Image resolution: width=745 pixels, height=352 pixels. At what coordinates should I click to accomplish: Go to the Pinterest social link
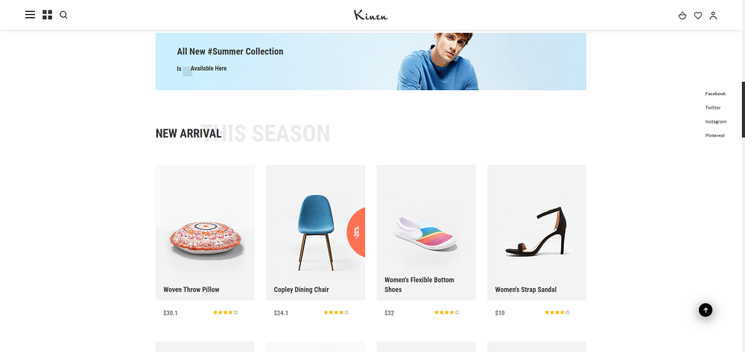coord(714,135)
